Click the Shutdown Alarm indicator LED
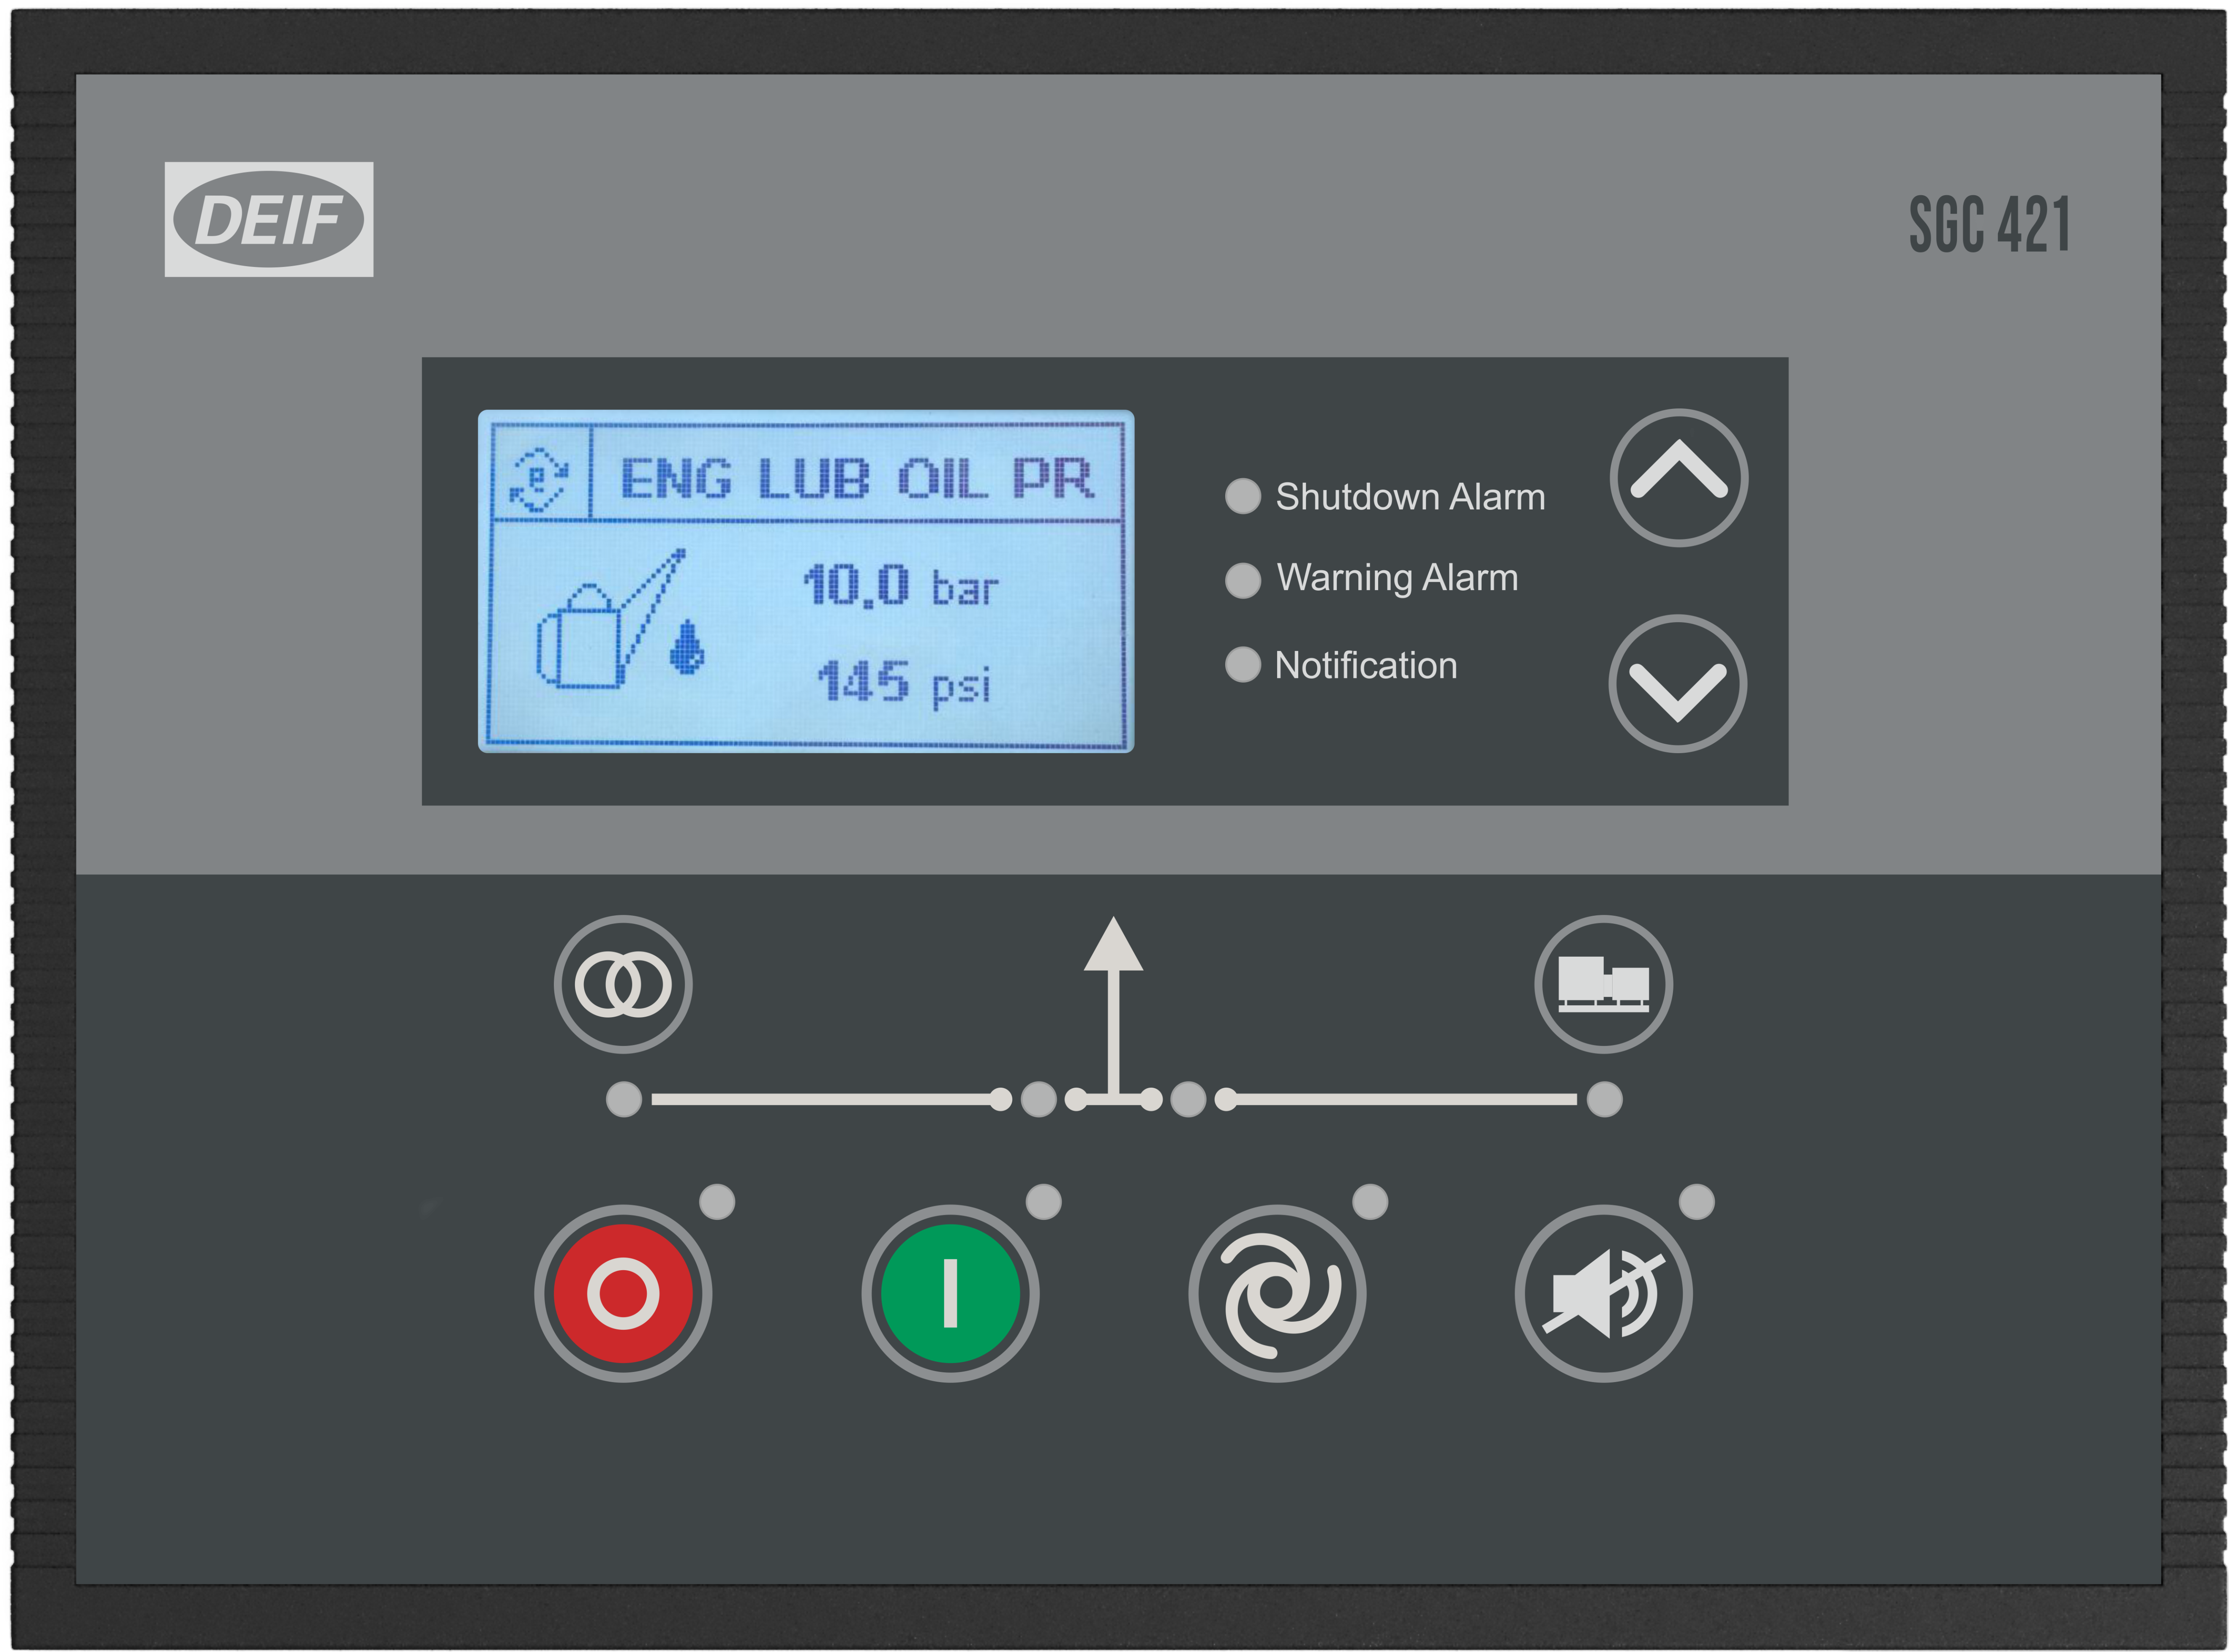 (x=1242, y=496)
